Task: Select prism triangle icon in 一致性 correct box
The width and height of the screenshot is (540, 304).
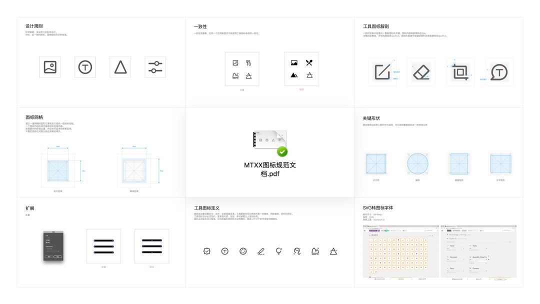Action: (248, 75)
